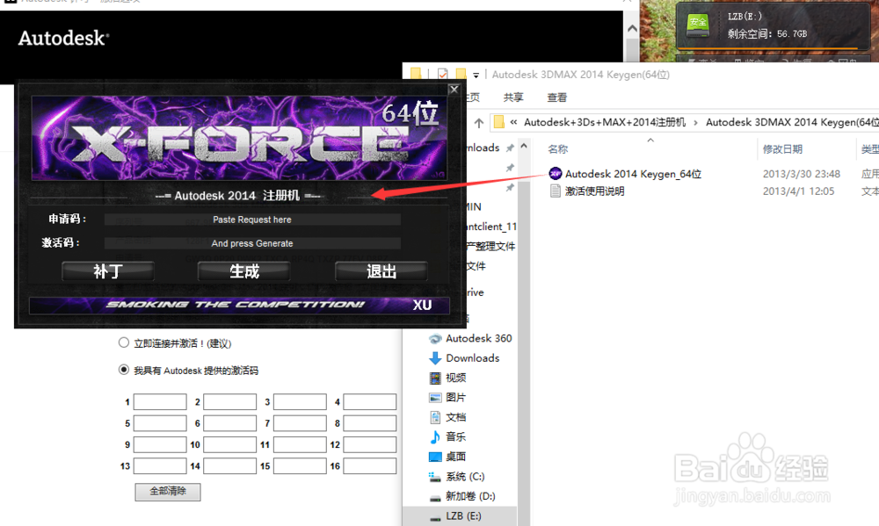Click activation code box number 7
Viewport: 879px width, 526px height.
pos(300,423)
